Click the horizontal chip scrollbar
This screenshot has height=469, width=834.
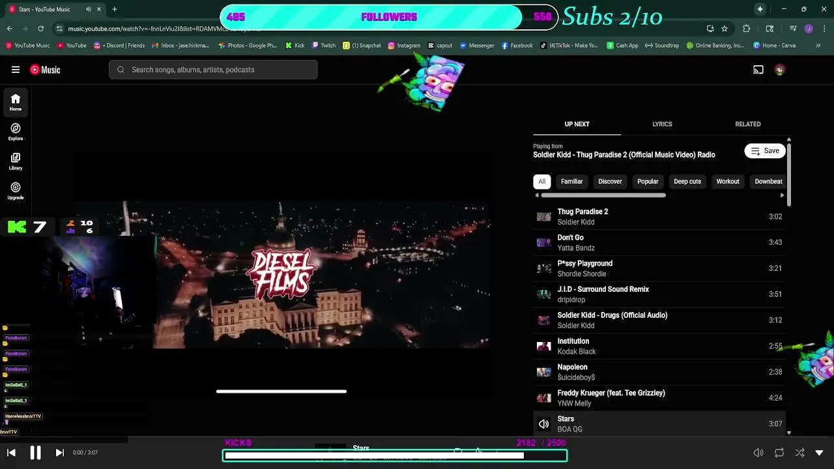click(x=603, y=195)
